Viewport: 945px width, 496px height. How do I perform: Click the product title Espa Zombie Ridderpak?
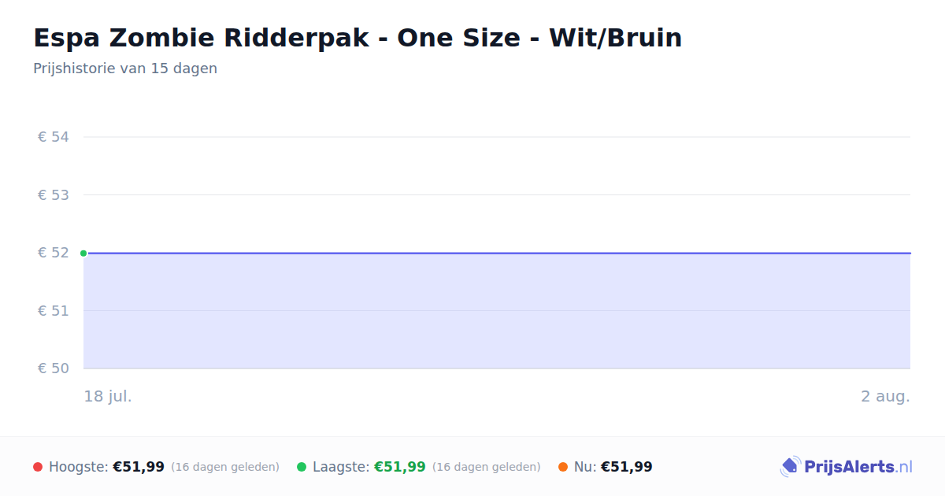tap(358, 37)
